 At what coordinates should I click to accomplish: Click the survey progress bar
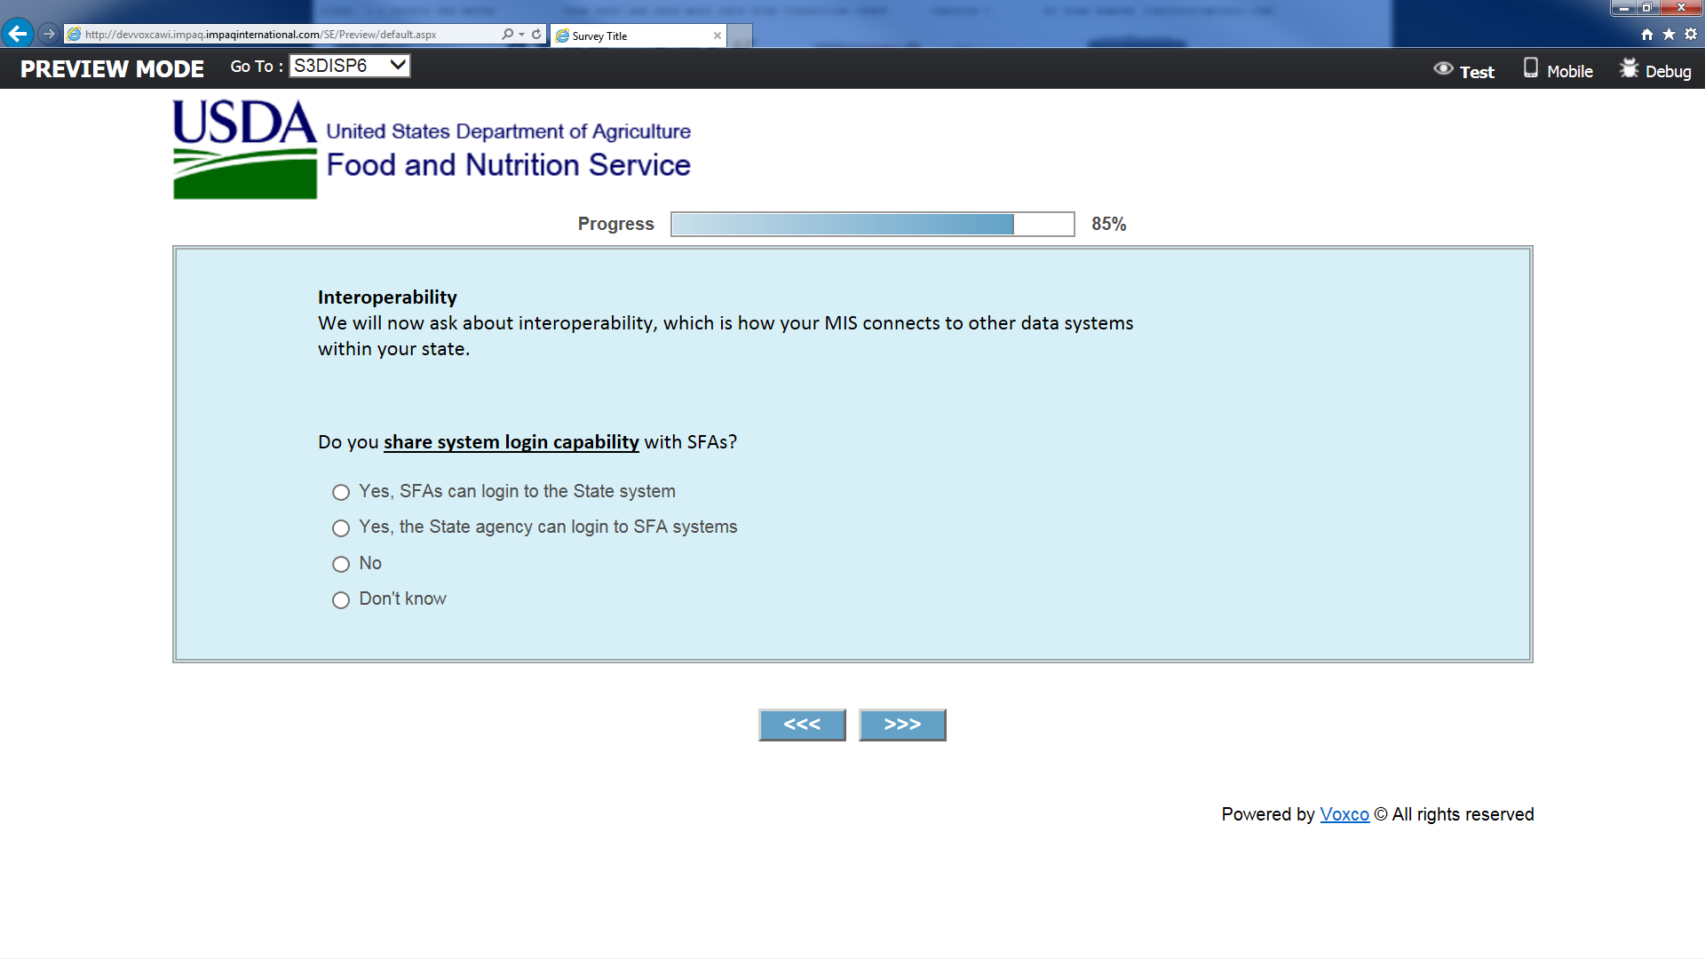pyautogui.click(x=872, y=224)
